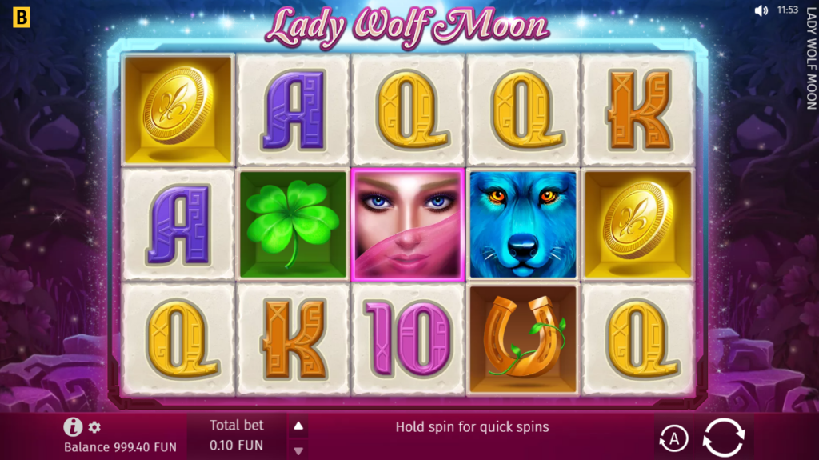
Task: Enable autoplay with the A icon
Action: click(x=673, y=438)
